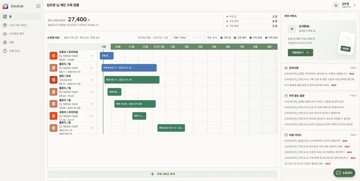Viewport: 360px width, 181px height.
Task: Open the 2026년 9월 ~ 2027년 11월 date range
Action: [x=153, y=38]
